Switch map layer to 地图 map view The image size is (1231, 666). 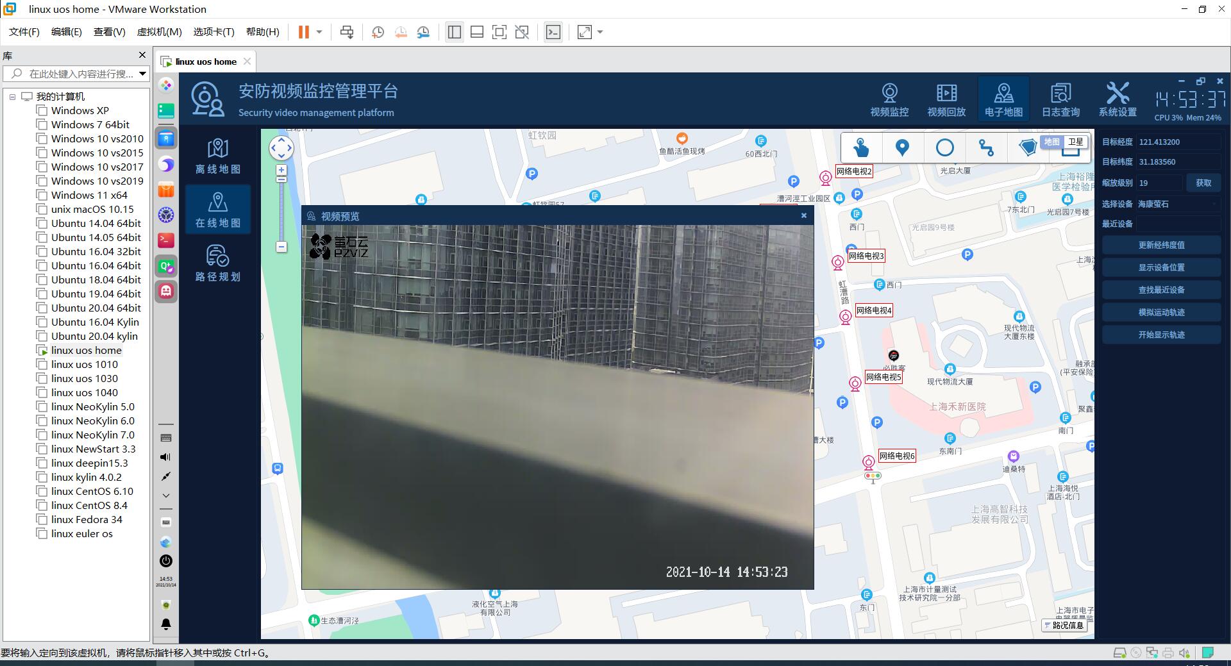pos(1051,142)
